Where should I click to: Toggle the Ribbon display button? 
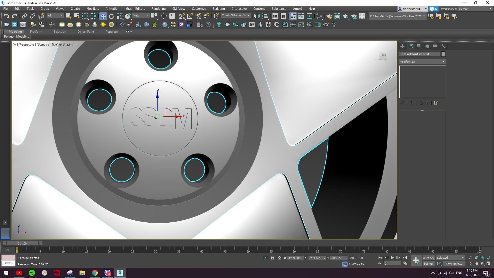click(x=293, y=16)
